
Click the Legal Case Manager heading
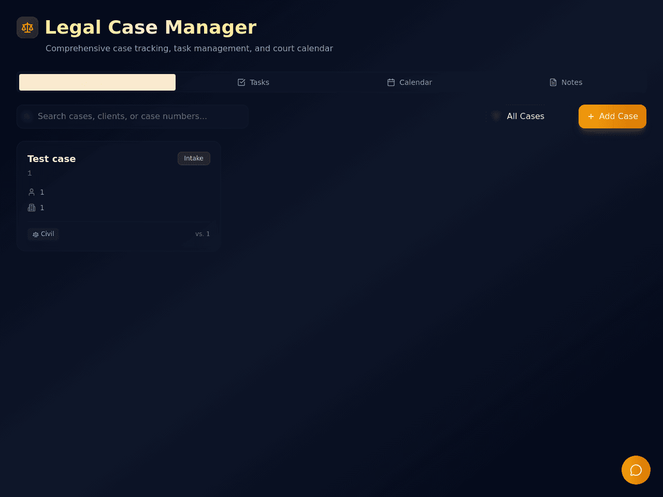pos(151,27)
